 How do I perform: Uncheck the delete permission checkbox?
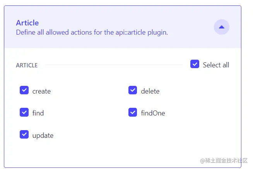coord(133,90)
